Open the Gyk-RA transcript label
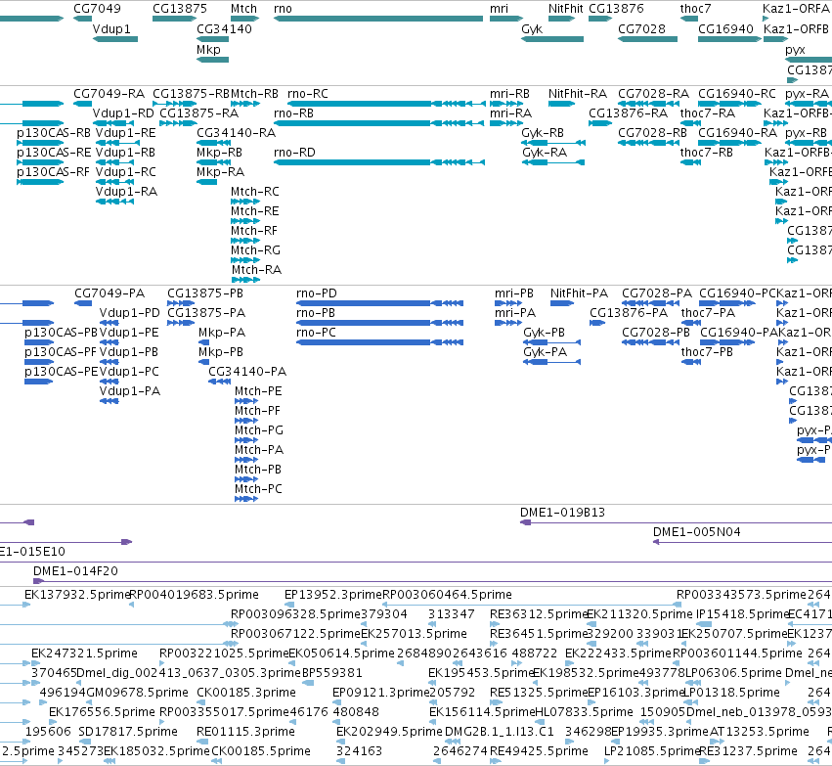The image size is (832, 766). pos(545,153)
